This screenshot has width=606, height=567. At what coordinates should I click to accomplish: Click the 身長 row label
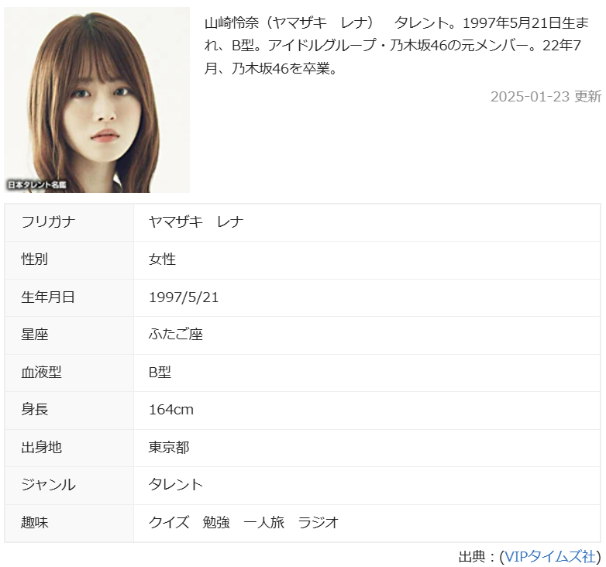pyautogui.click(x=34, y=410)
